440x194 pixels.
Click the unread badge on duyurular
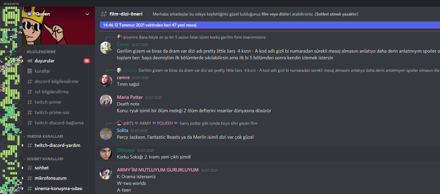pyautogui.click(x=87, y=61)
